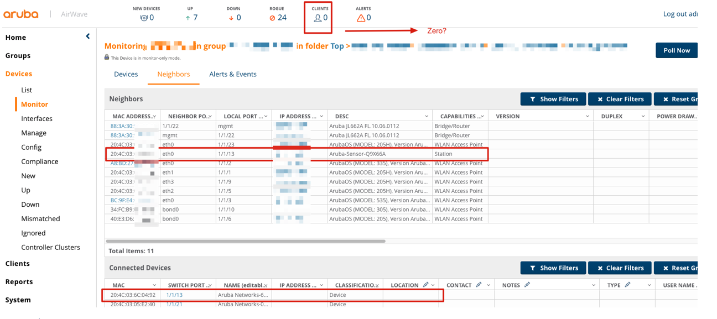The height and width of the screenshot is (319, 717).
Task: Open Version column dropdown
Action: [588, 116]
